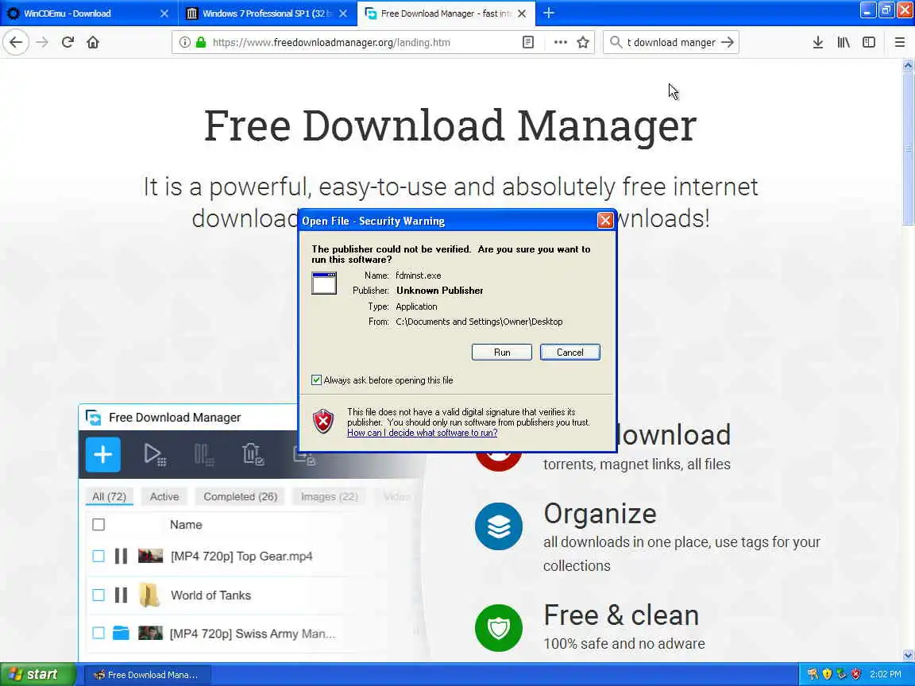Open the Firefox hamburger menu

[900, 42]
